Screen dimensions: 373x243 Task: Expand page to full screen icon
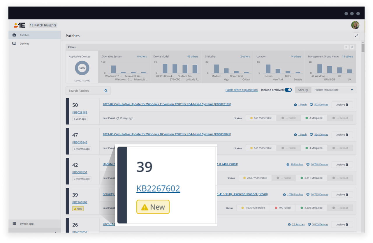tap(356, 36)
